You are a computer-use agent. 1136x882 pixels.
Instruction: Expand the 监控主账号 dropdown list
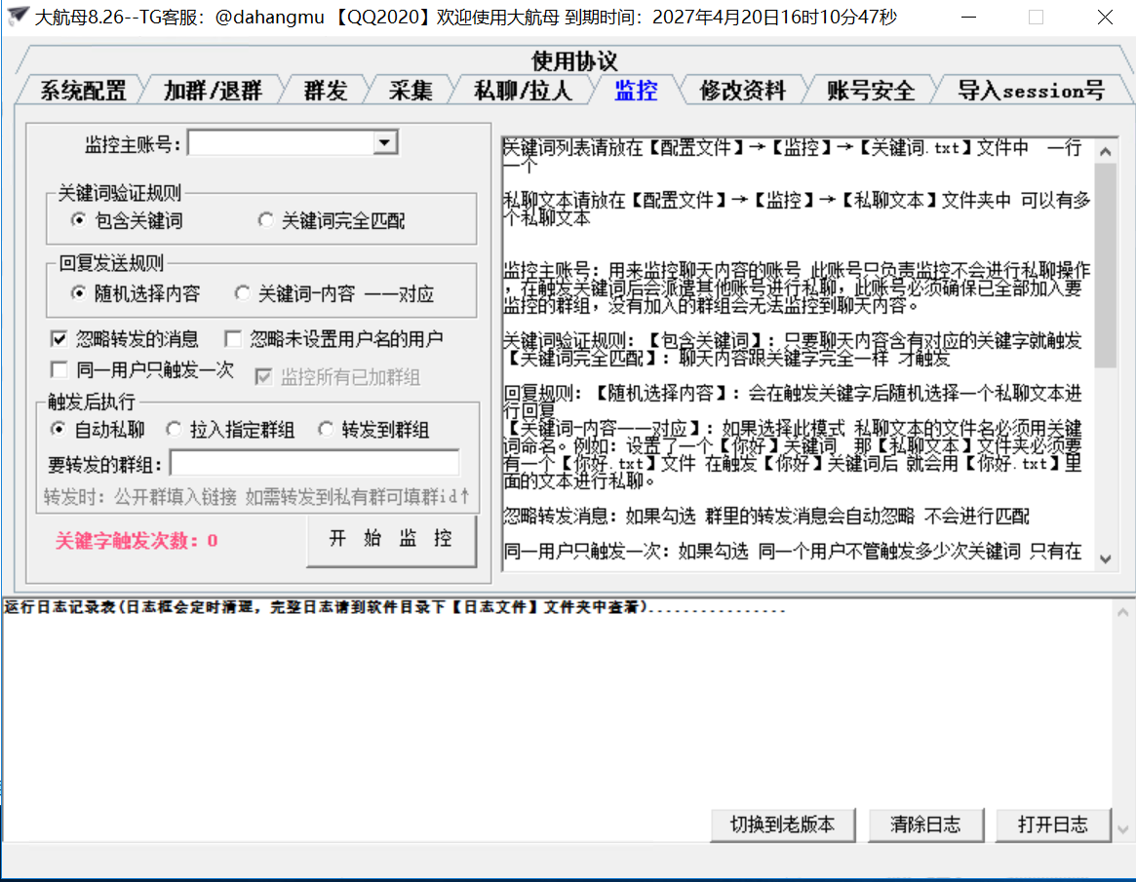[x=385, y=144]
